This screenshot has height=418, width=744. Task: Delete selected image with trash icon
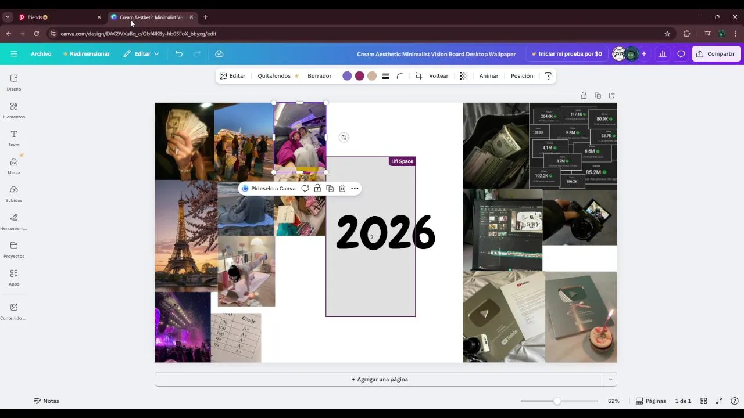(x=342, y=188)
